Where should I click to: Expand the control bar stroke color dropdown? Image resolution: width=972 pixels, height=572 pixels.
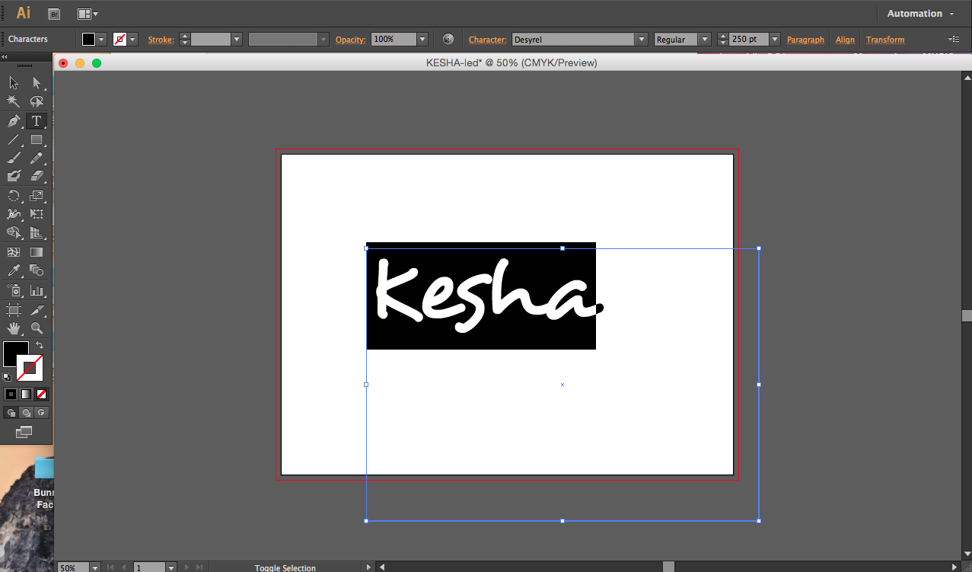click(x=132, y=40)
